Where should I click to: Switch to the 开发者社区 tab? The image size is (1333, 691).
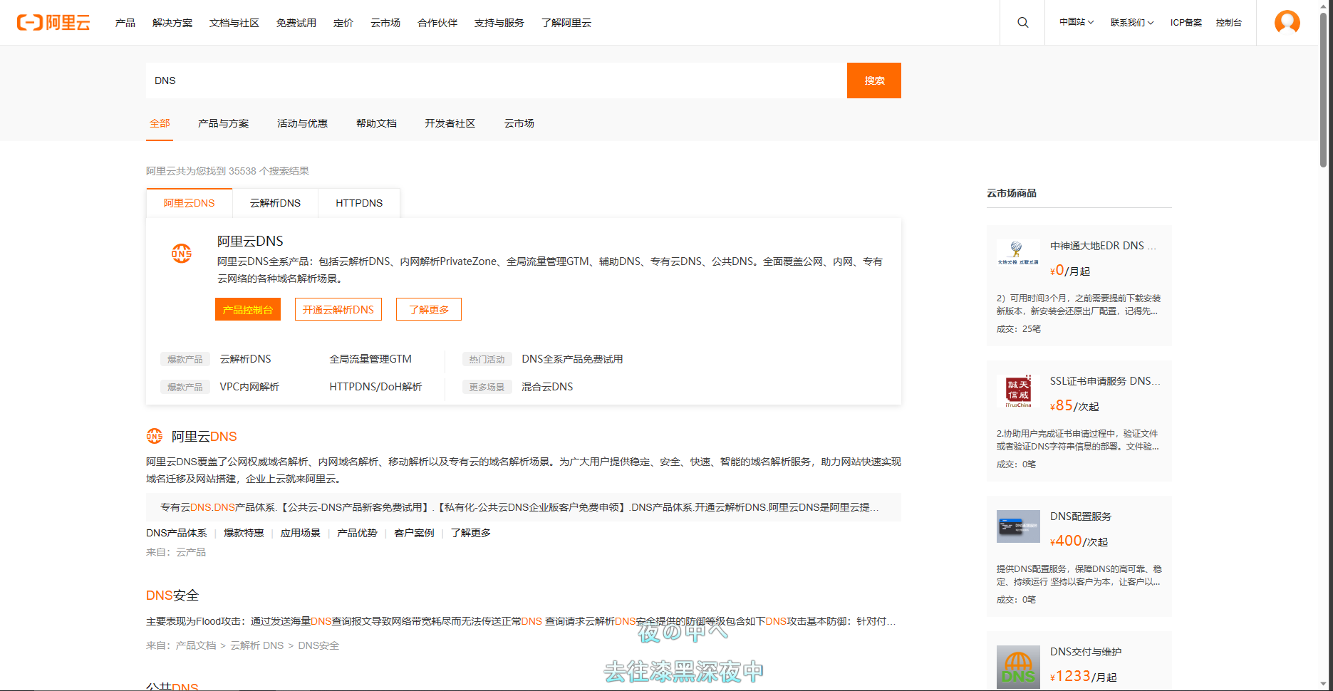pyautogui.click(x=450, y=123)
